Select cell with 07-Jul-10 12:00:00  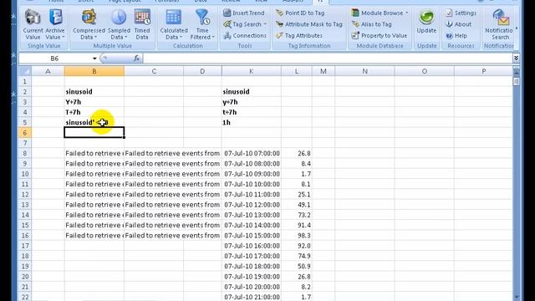(x=252, y=204)
